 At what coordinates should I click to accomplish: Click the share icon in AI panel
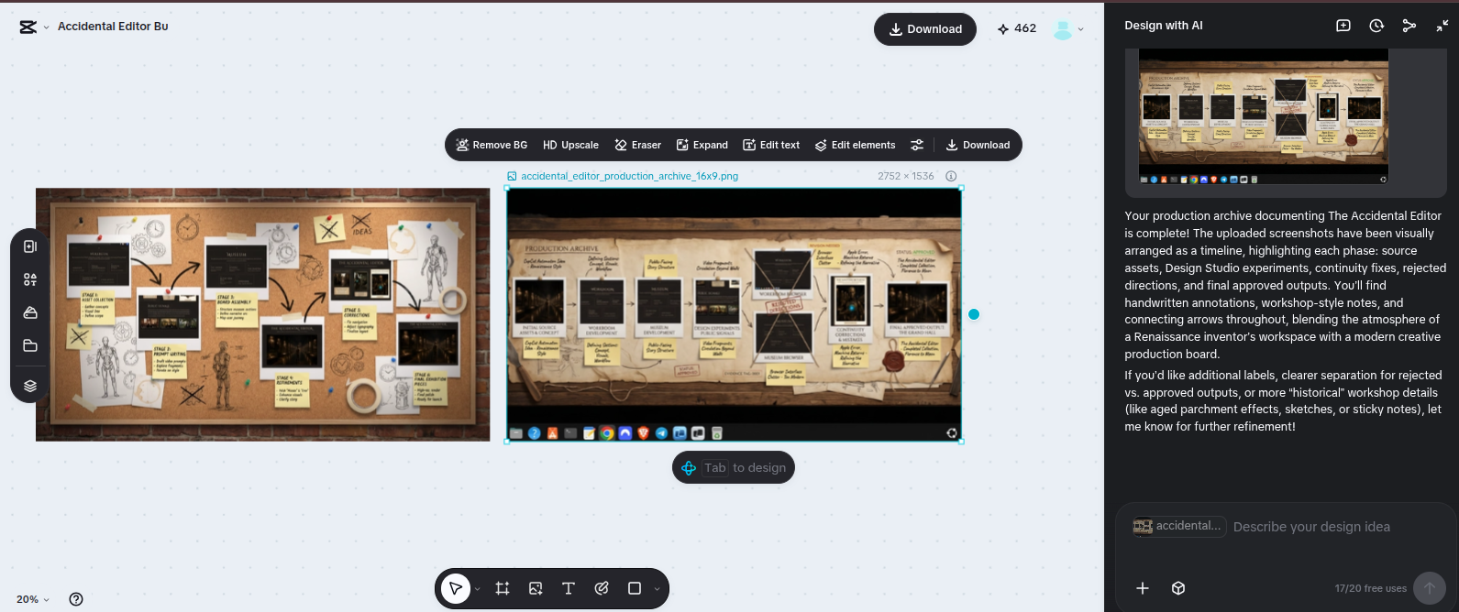click(1409, 26)
